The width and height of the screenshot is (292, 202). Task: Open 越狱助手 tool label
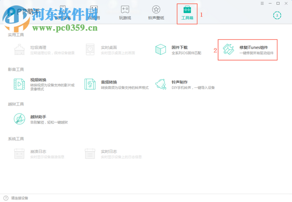38,117
